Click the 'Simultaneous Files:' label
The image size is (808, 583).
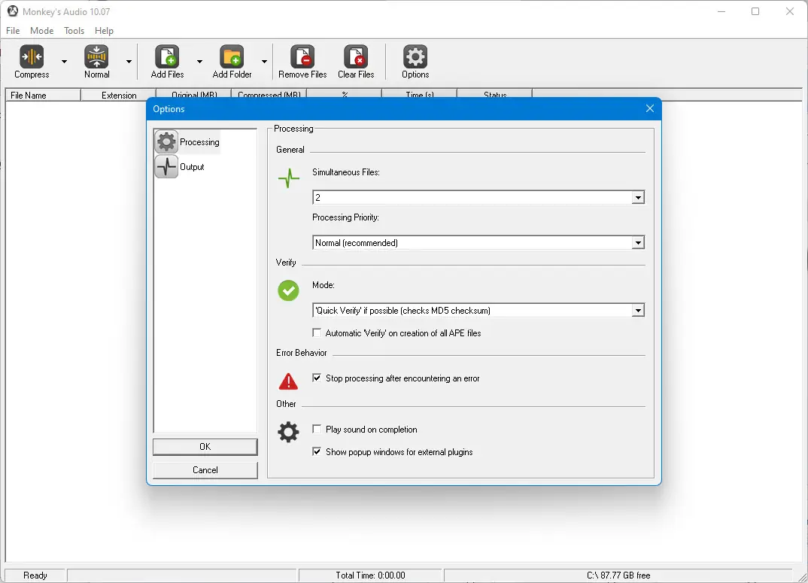tap(346, 172)
